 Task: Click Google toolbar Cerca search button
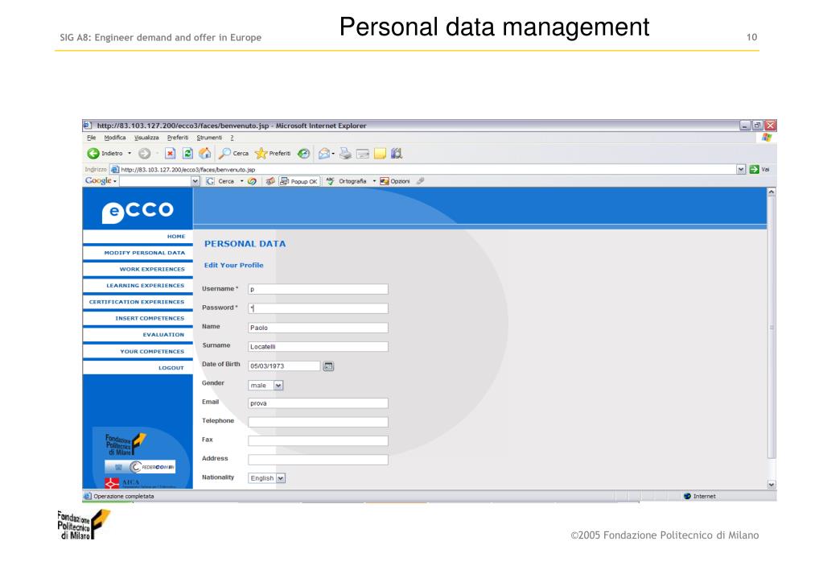tap(220, 181)
